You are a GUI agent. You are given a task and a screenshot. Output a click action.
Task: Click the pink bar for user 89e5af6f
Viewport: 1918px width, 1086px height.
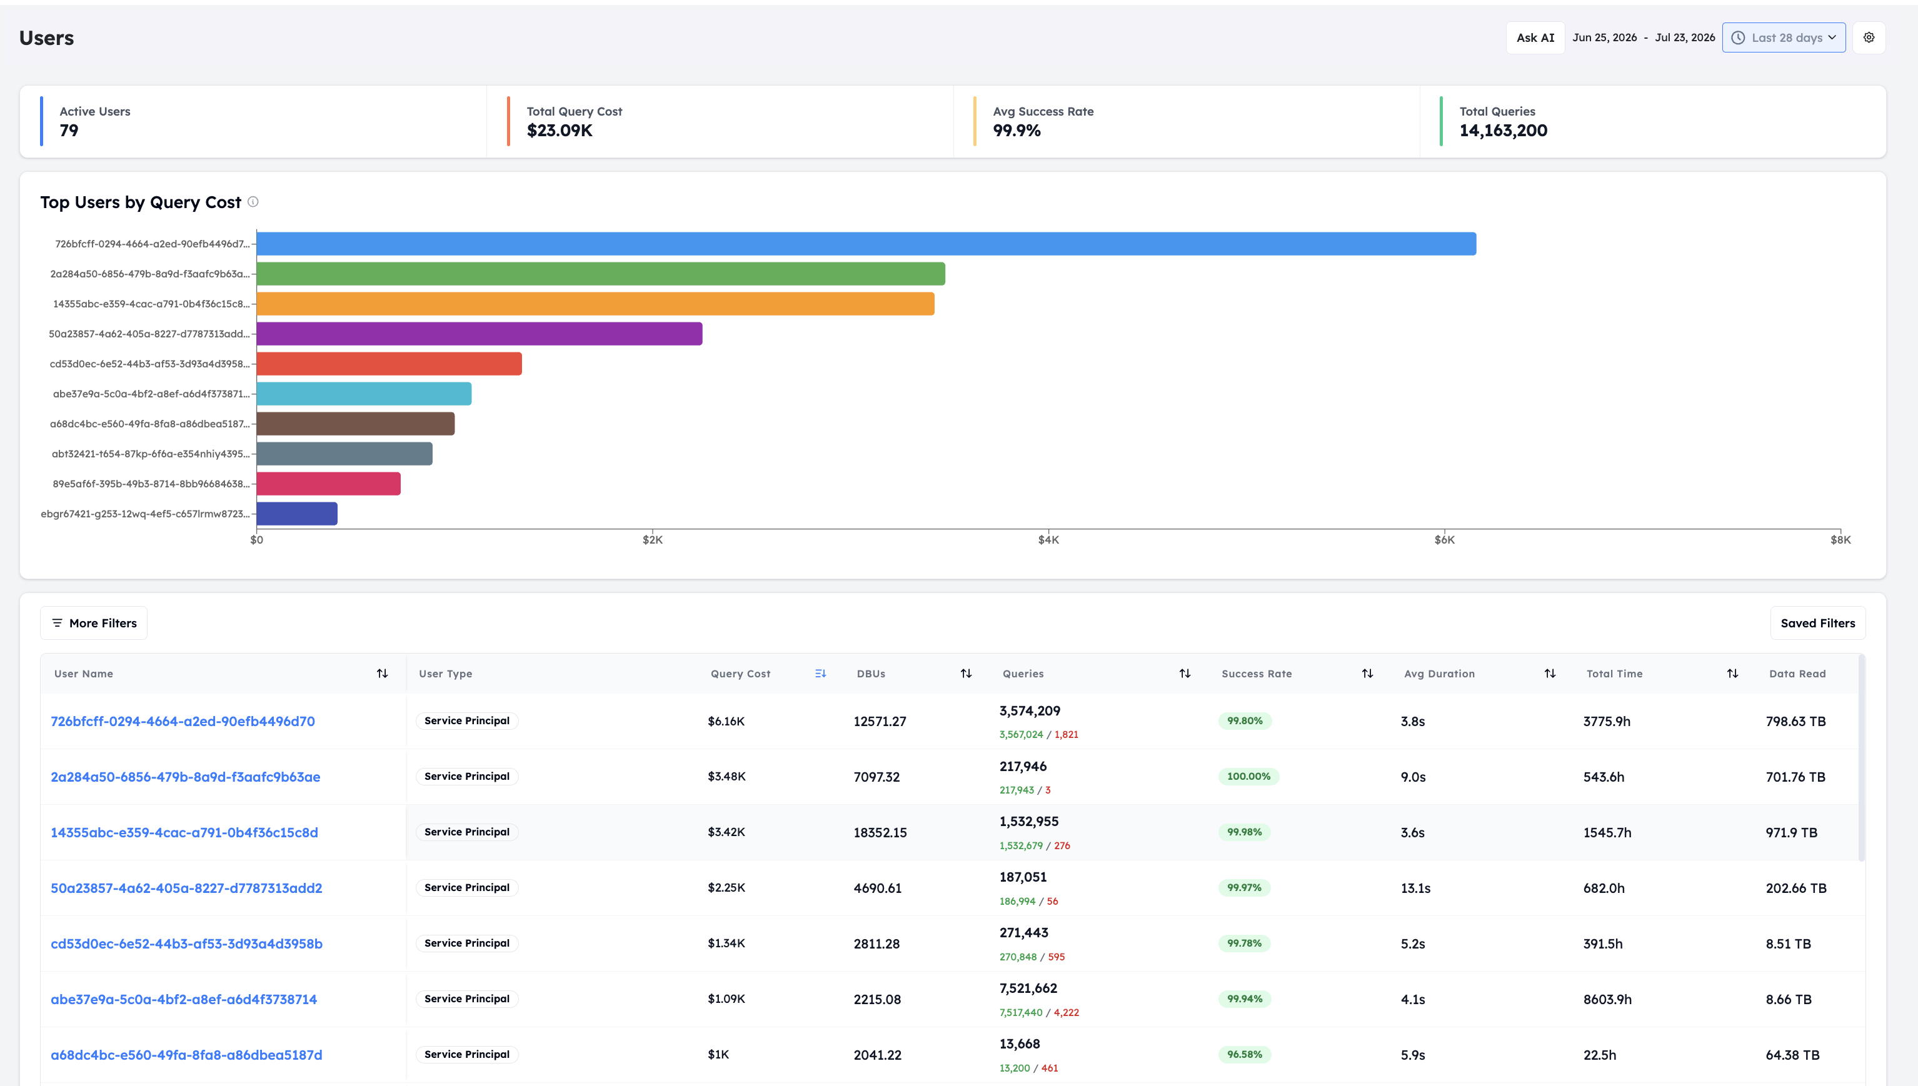pyautogui.click(x=328, y=484)
